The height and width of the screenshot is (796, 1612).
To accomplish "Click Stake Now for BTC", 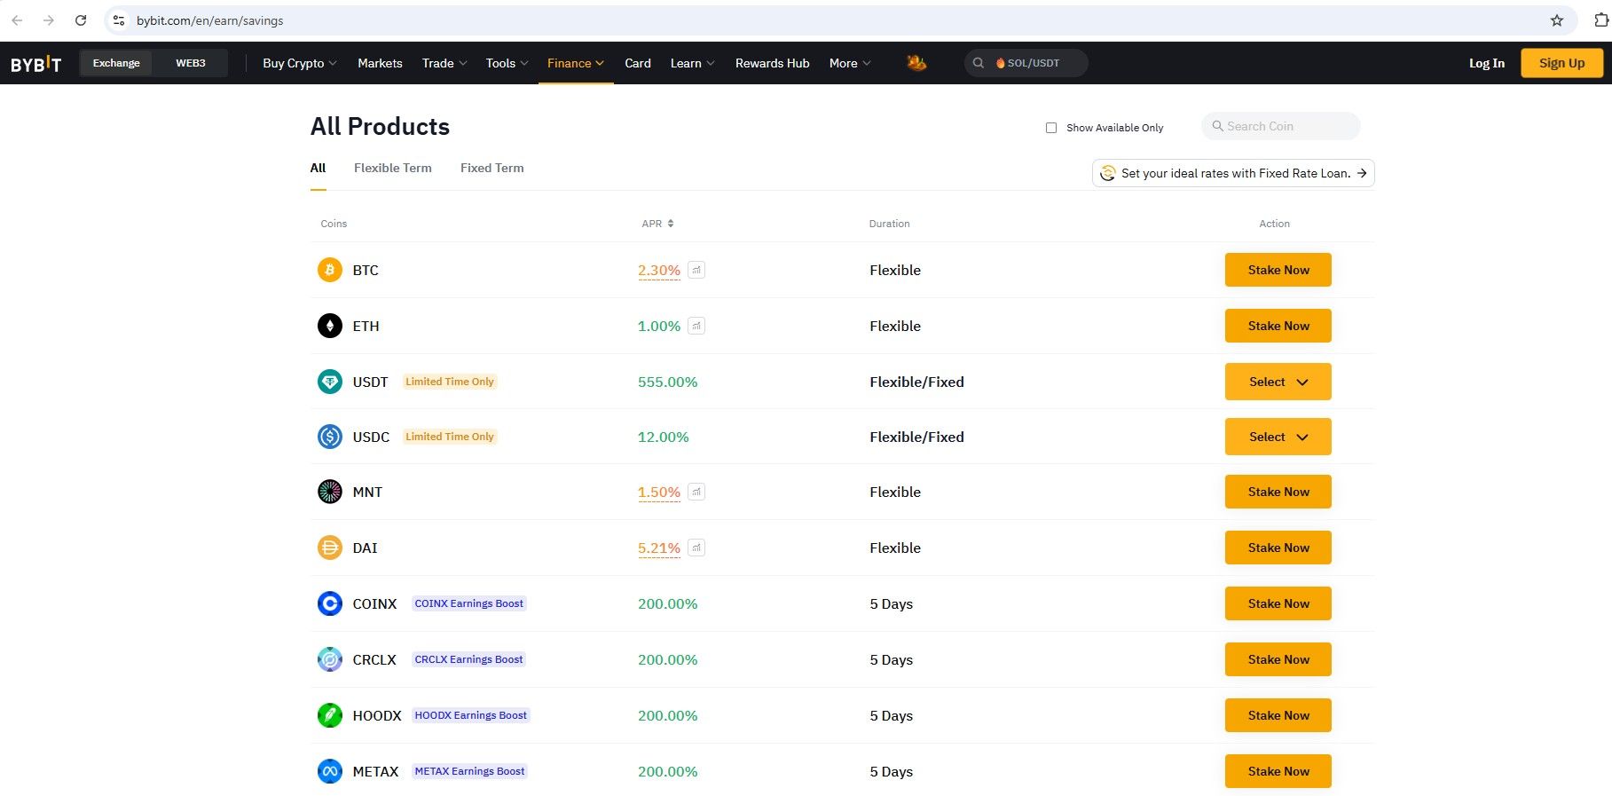I will coord(1278,270).
